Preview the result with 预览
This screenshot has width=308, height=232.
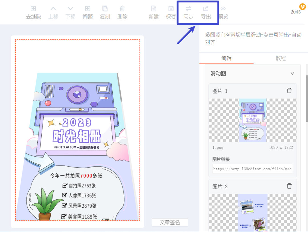pos(223,13)
